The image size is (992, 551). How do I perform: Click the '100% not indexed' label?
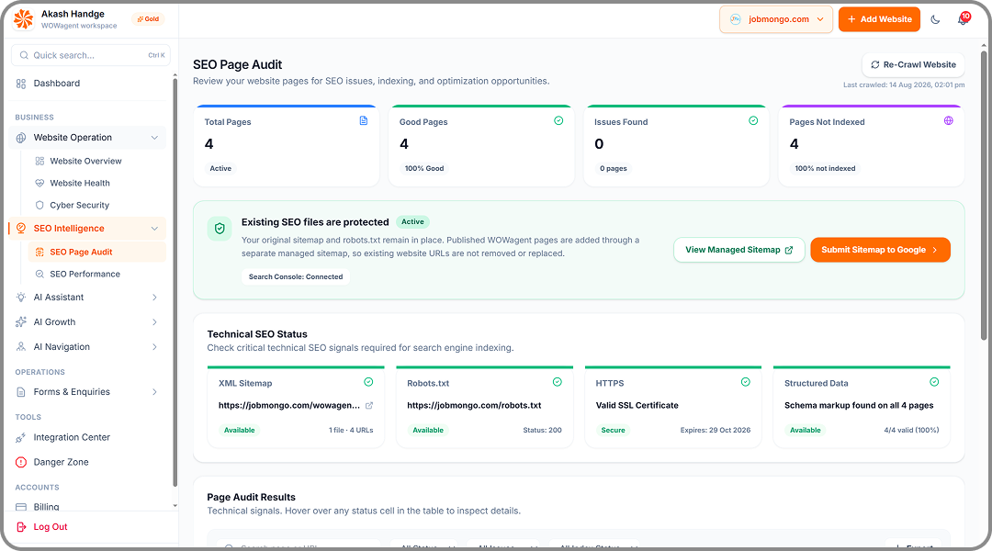coord(825,168)
